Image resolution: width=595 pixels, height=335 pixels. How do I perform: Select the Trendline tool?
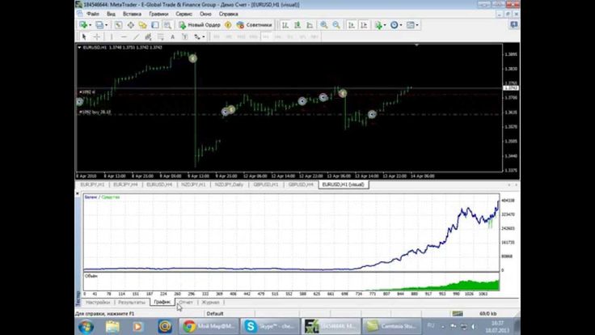tap(136, 37)
